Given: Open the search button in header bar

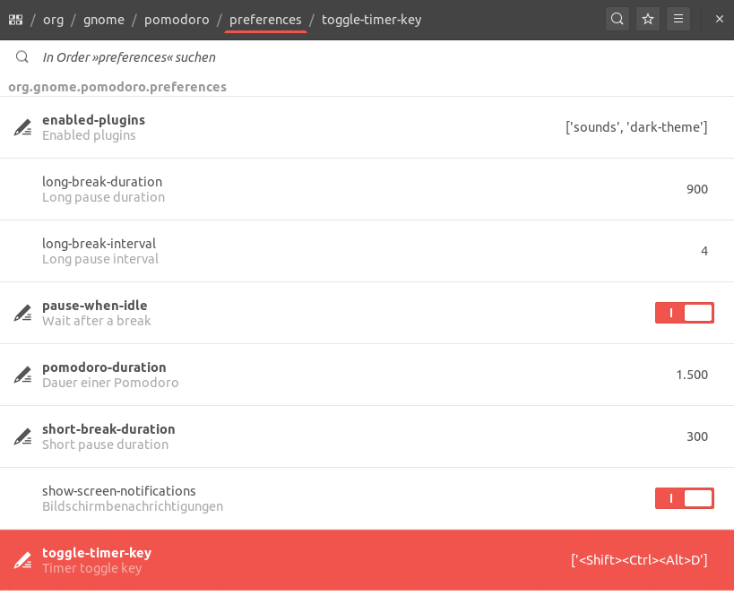Looking at the screenshot, I should pyautogui.click(x=617, y=19).
